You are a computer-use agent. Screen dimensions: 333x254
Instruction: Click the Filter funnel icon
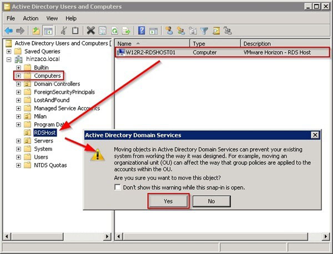(205, 31)
